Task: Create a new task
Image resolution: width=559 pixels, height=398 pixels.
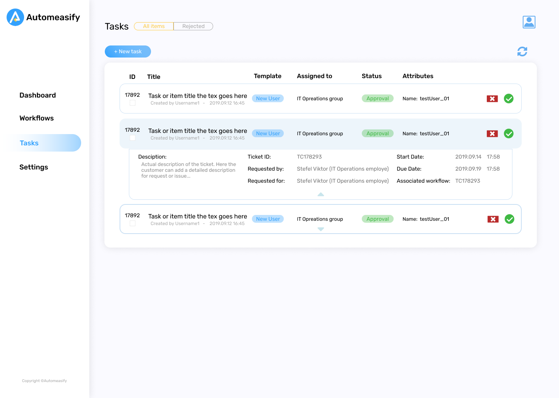Action: click(x=128, y=51)
